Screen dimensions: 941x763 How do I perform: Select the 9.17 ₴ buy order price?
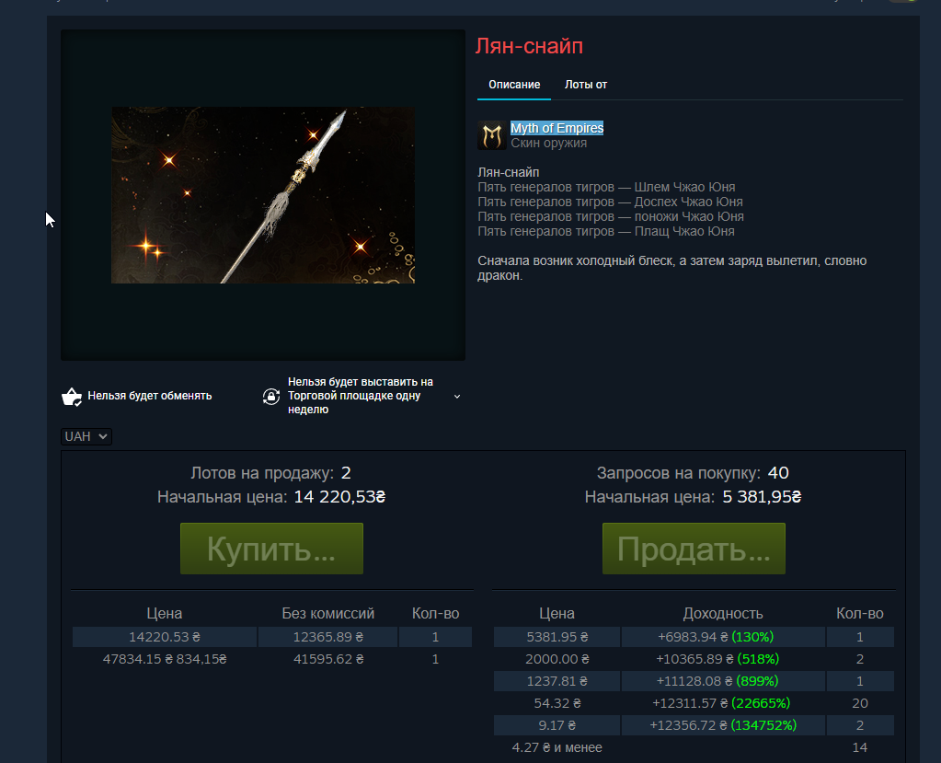[x=557, y=725]
